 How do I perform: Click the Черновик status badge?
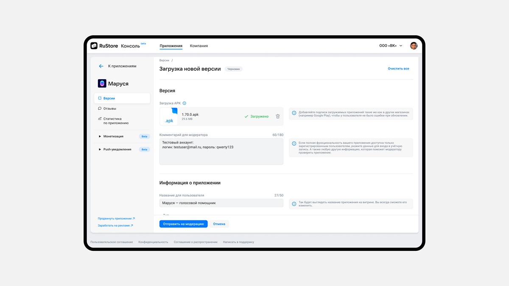click(234, 69)
